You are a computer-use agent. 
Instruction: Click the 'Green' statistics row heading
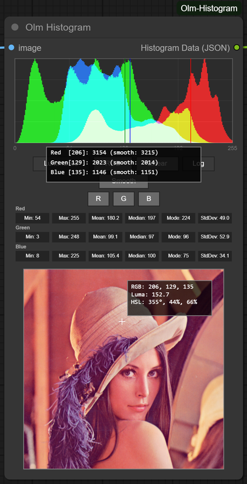pos(22,228)
